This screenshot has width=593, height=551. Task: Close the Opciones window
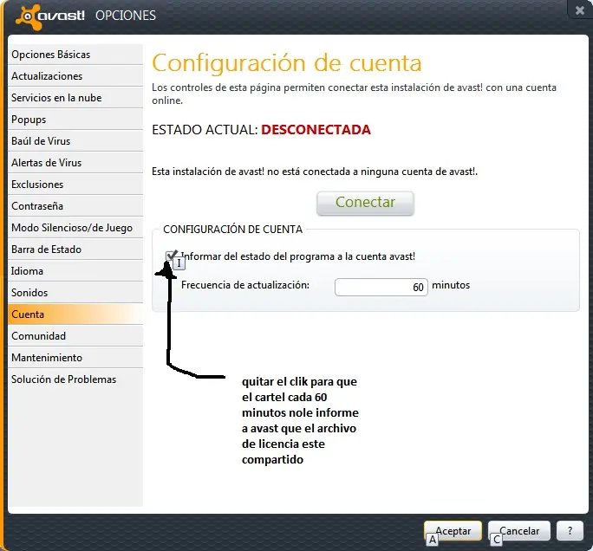tap(579, 10)
